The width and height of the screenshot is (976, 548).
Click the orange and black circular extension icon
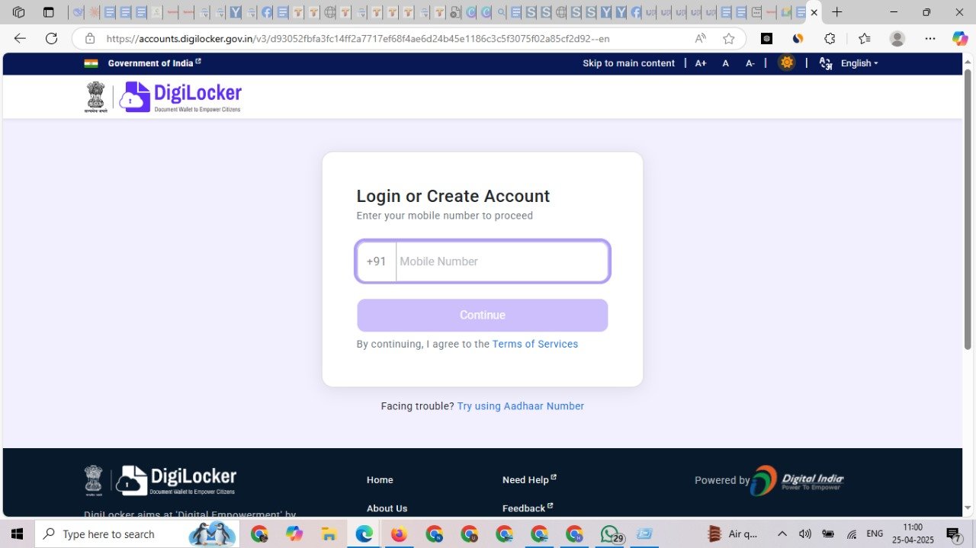[x=798, y=39]
